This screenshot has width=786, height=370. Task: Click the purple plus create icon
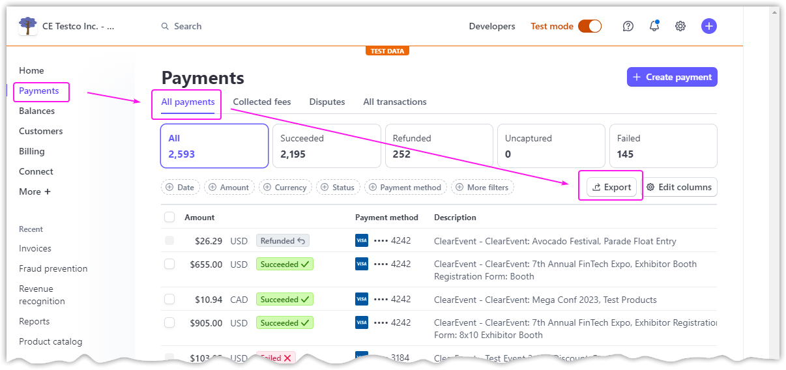(709, 26)
